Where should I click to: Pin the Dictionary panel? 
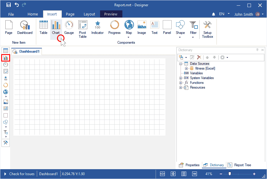tap(257, 50)
